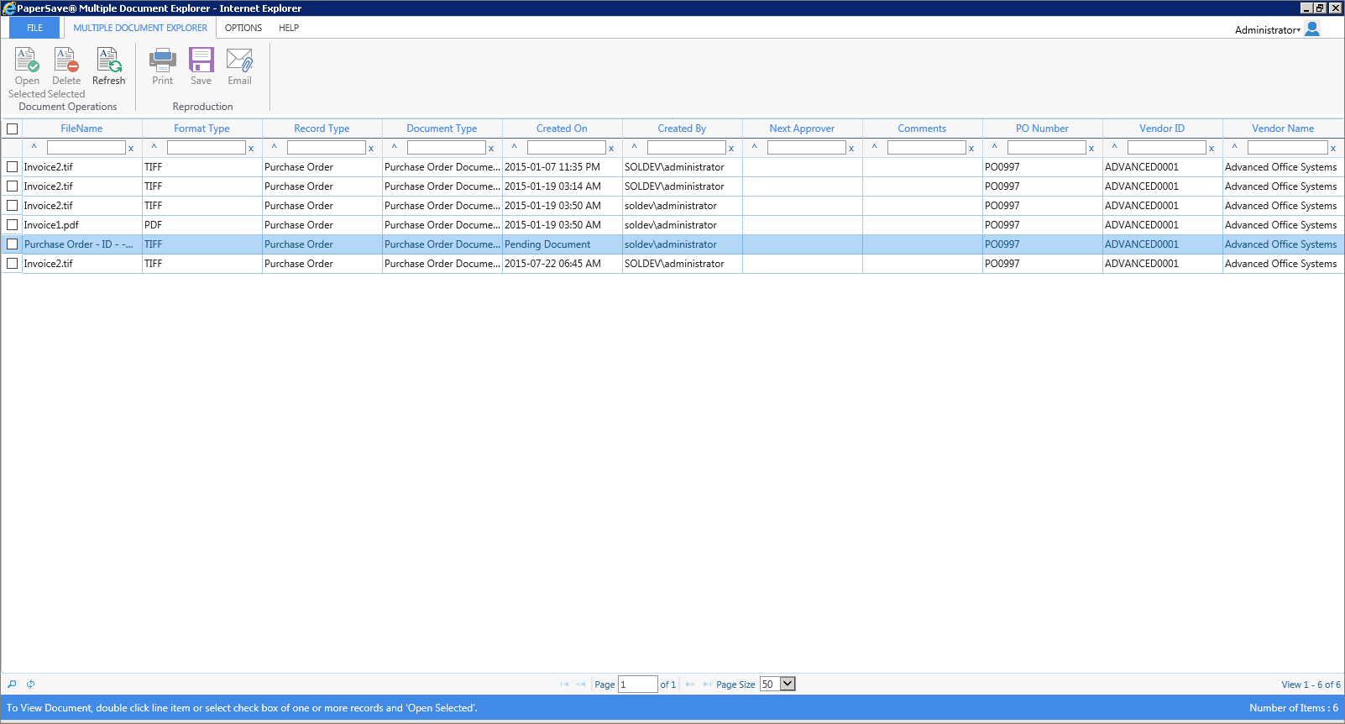Viewport: 1345px width, 724px height.
Task: Clear the Next Approver filter with x
Action: coord(851,149)
